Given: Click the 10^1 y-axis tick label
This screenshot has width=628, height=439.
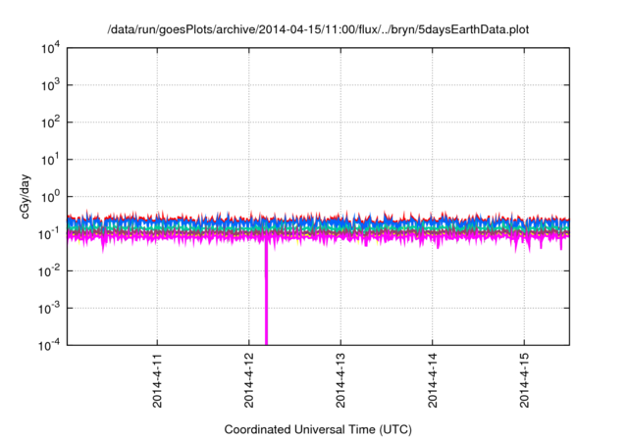Looking at the screenshot, I should pos(50,160).
